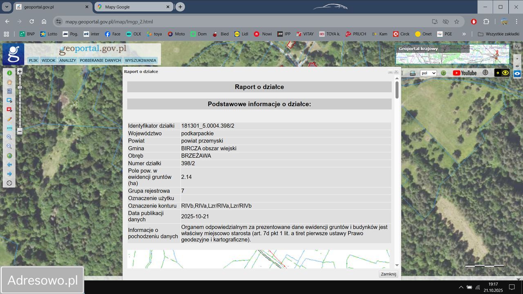Screen dimensions: 523x294
Task: Expand the bookmarks overflow chevron
Action: click(x=464, y=34)
